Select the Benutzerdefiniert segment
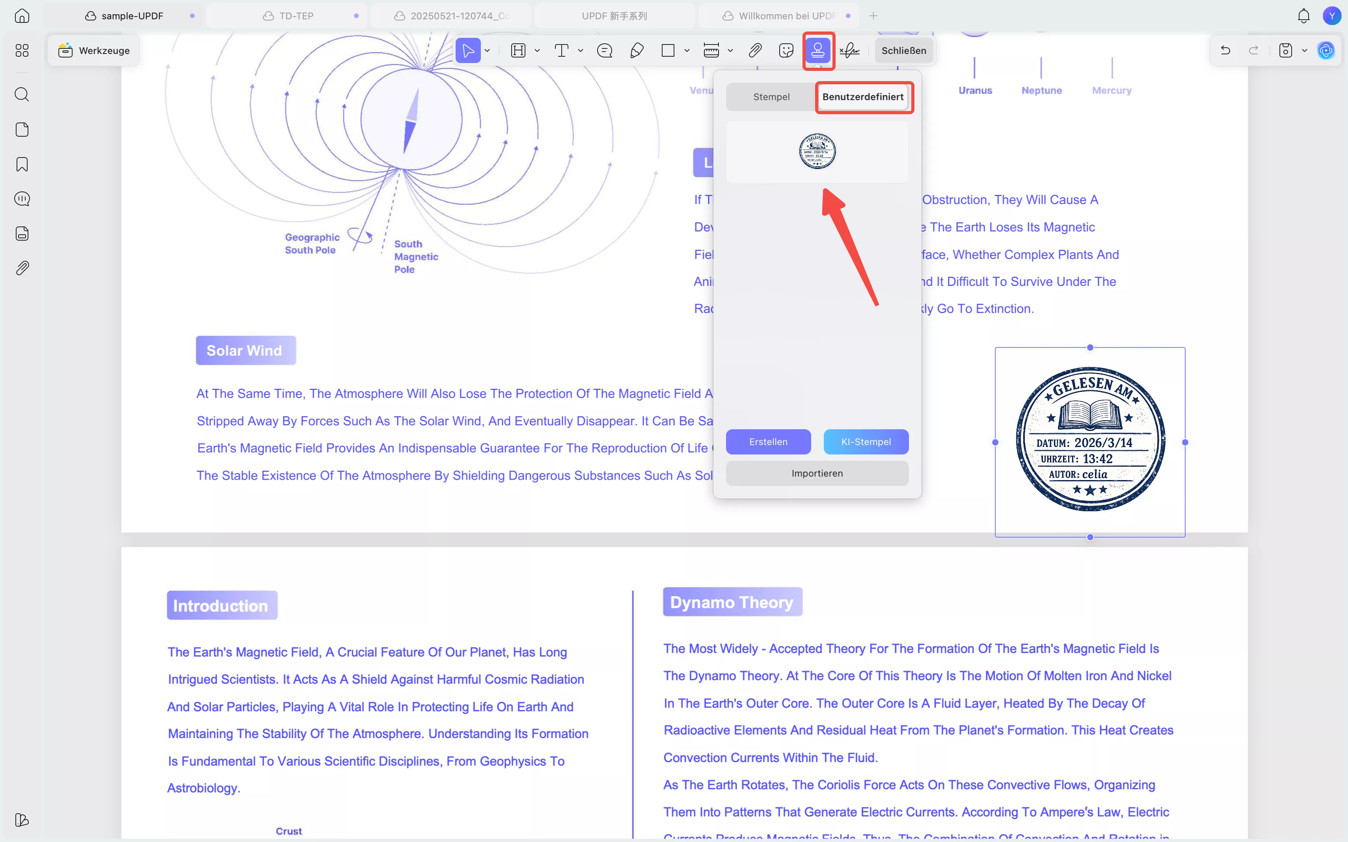1348x842 pixels. click(863, 97)
